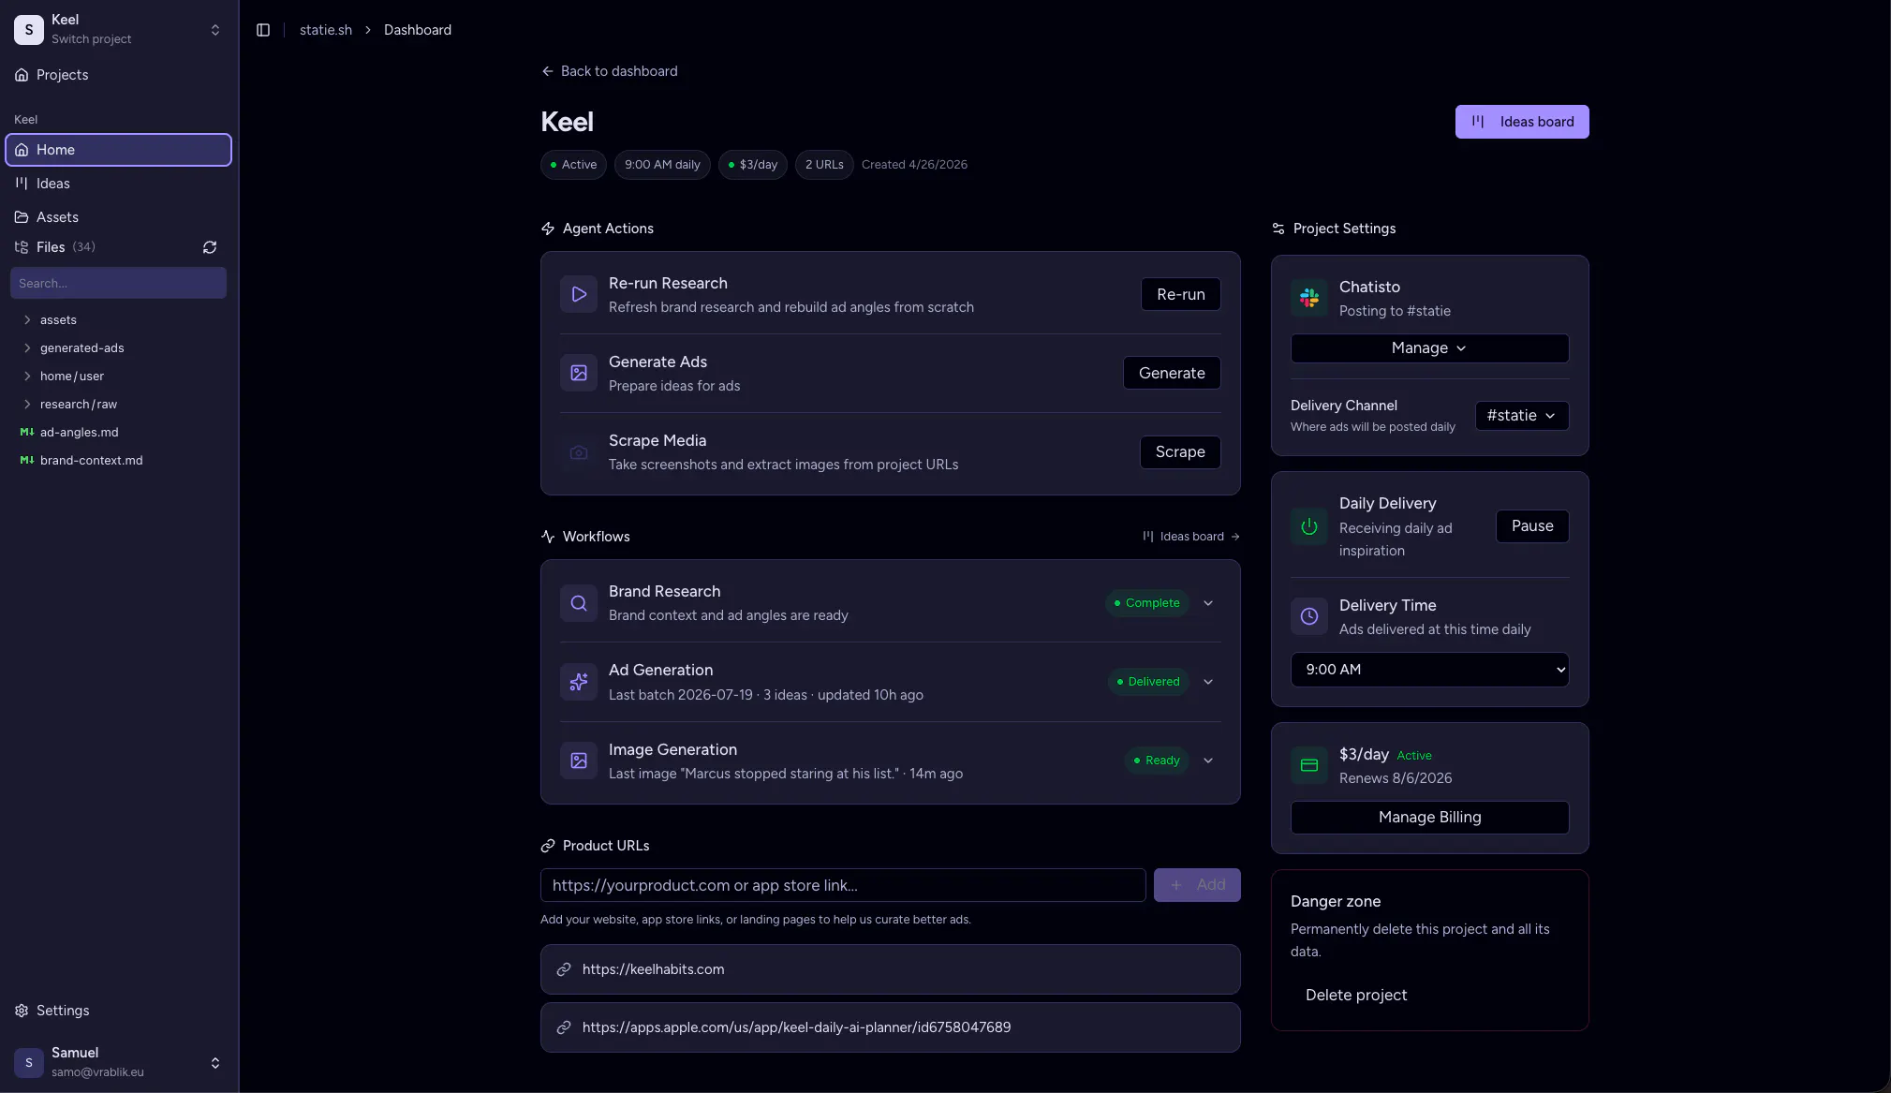Click the Ad Generation sparkle icon
The width and height of the screenshot is (1891, 1093).
tap(579, 682)
